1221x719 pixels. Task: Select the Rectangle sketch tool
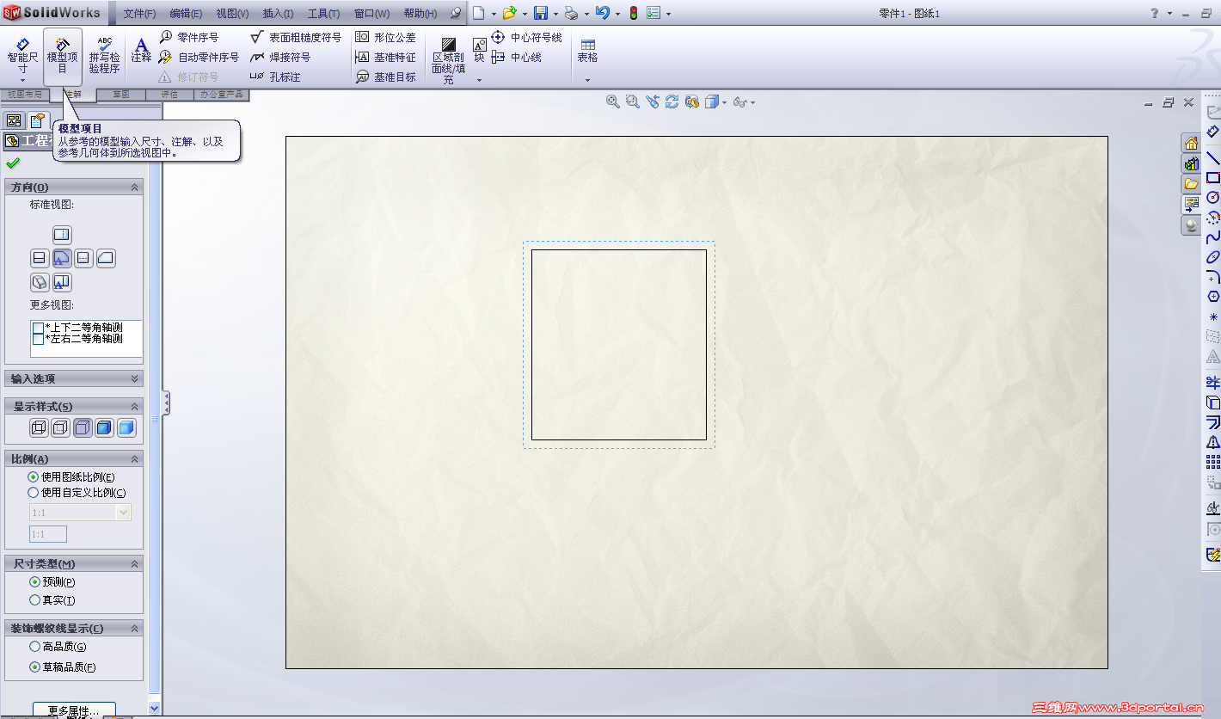point(1213,177)
